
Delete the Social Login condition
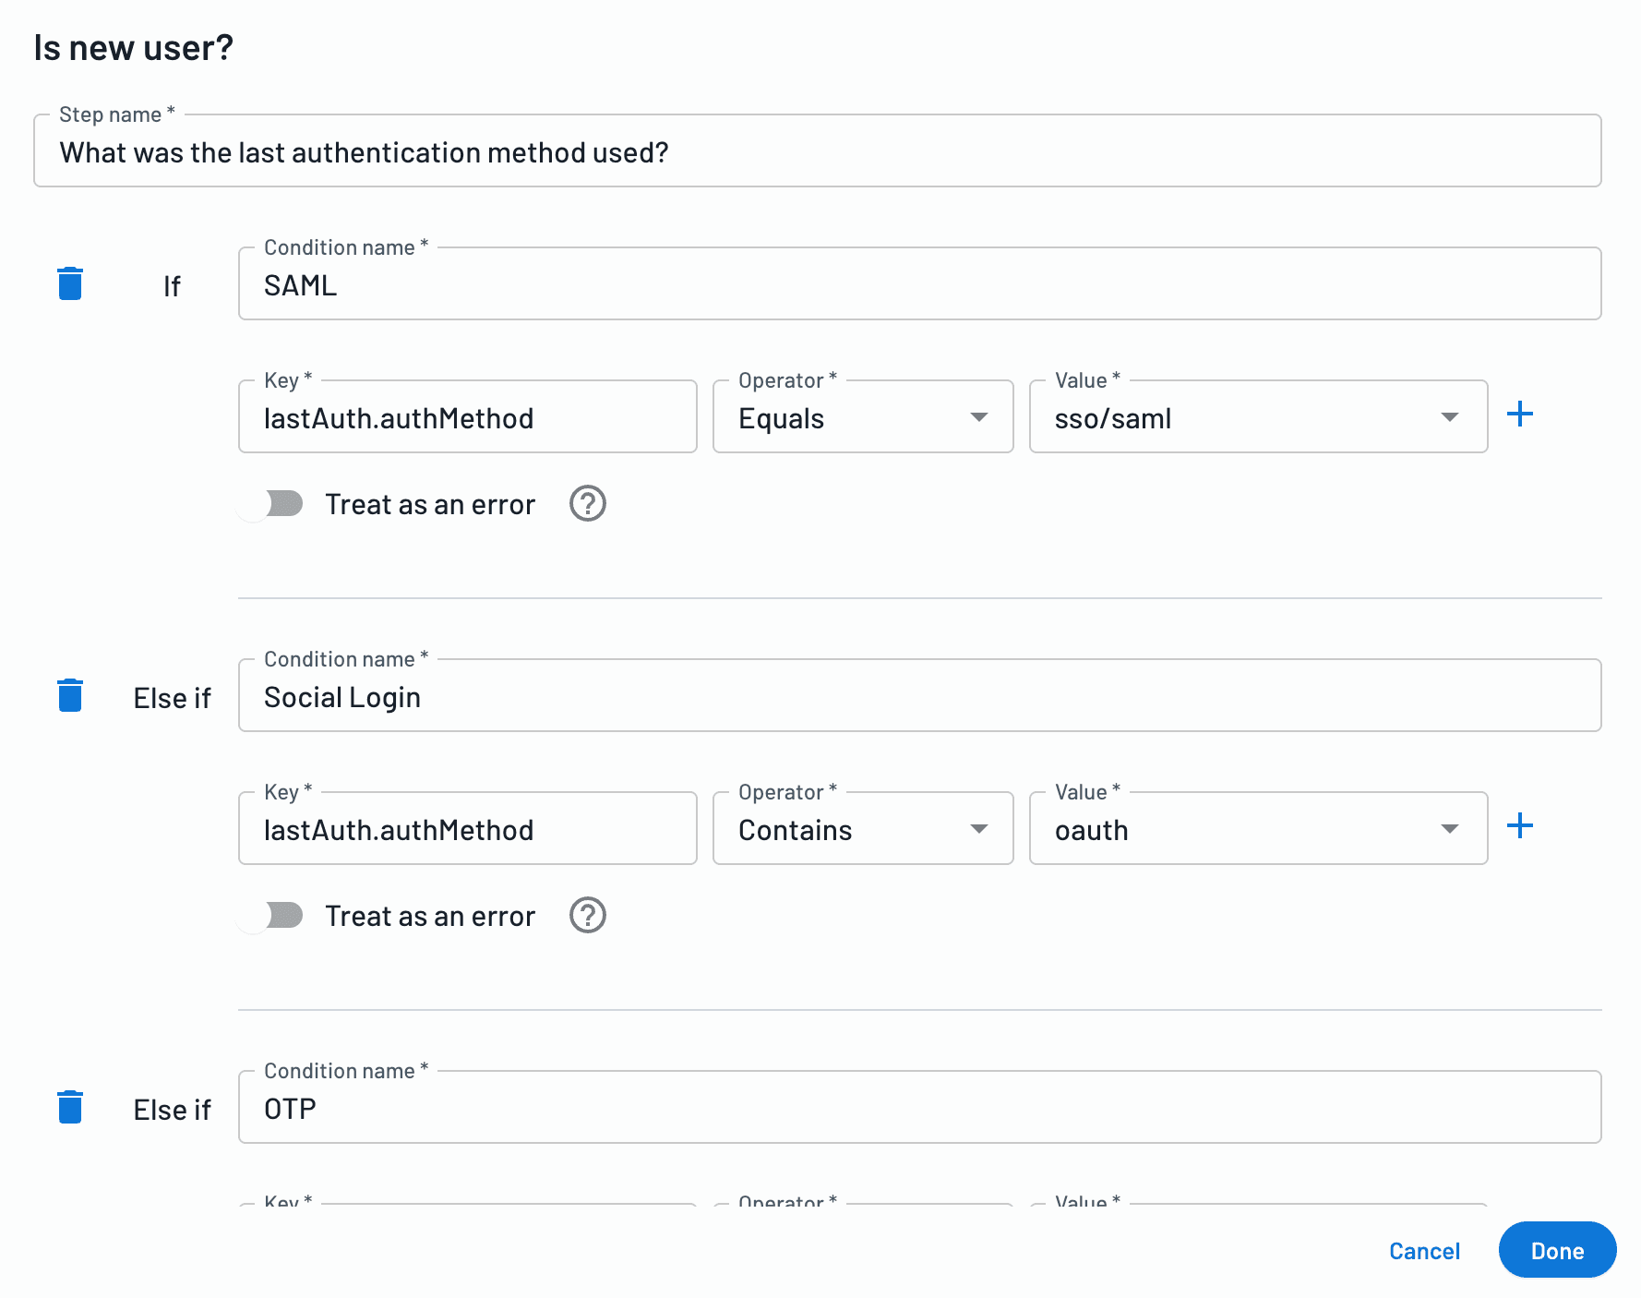tap(70, 696)
